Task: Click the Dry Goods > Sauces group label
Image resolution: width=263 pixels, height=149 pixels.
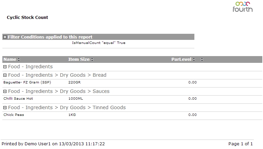Action: pos(59,91)
